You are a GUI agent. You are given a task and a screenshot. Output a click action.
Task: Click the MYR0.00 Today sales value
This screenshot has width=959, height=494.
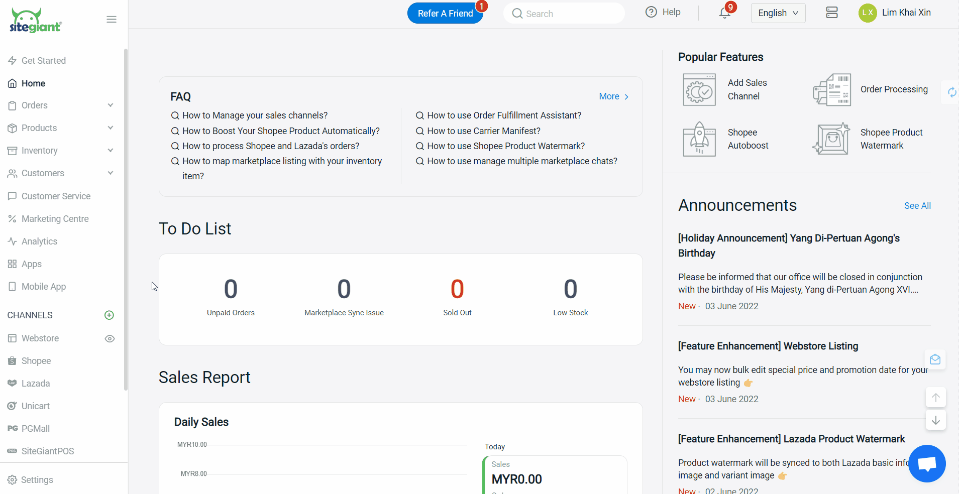[516, 479]
